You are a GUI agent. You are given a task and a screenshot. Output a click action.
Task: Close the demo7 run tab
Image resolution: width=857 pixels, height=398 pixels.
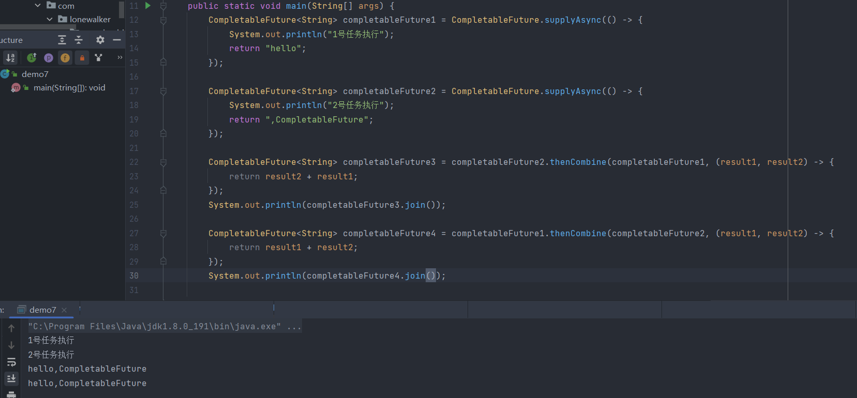pyautogui.click(x=64, y=310)
